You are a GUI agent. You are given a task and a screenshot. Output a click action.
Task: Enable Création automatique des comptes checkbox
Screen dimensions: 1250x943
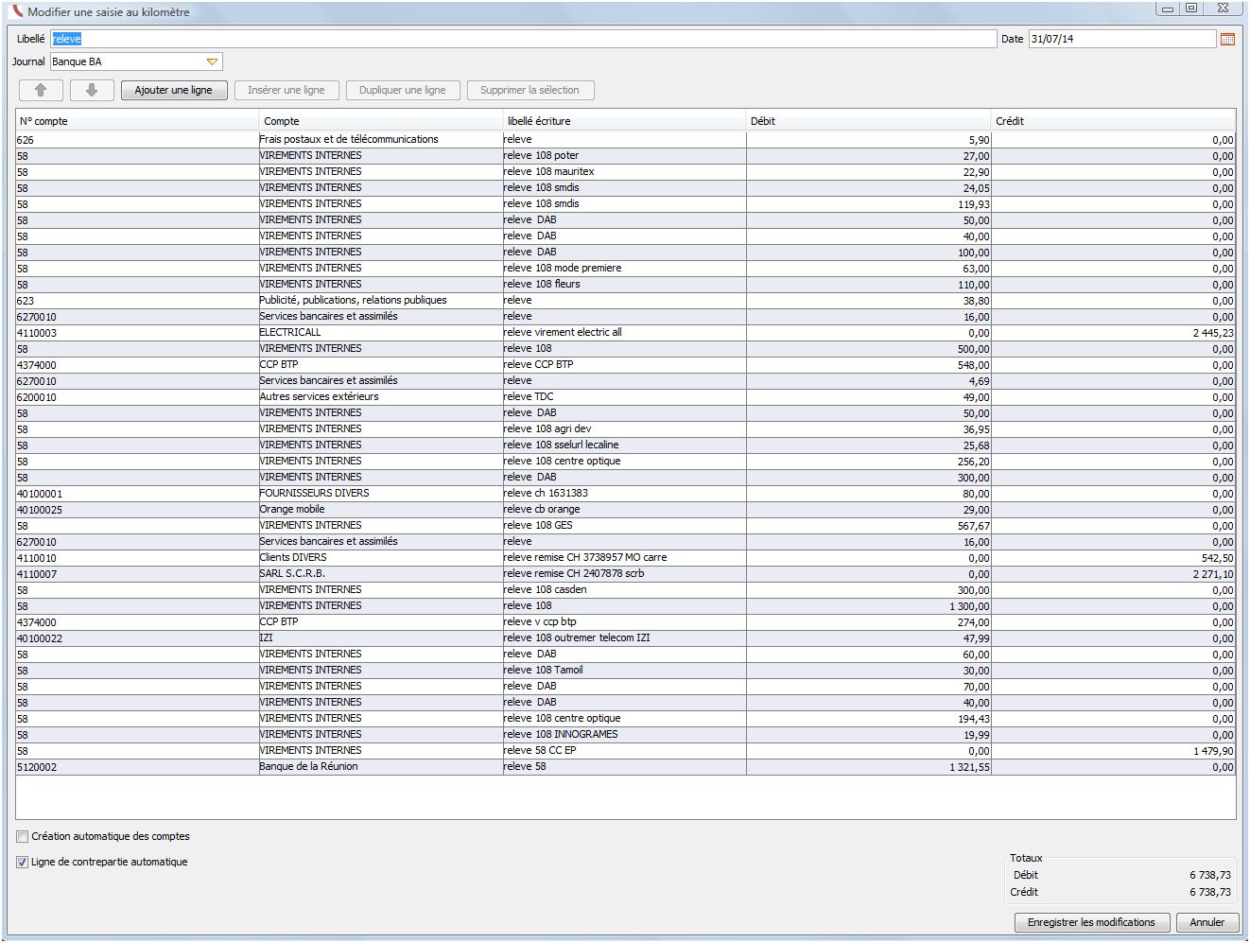23,836
